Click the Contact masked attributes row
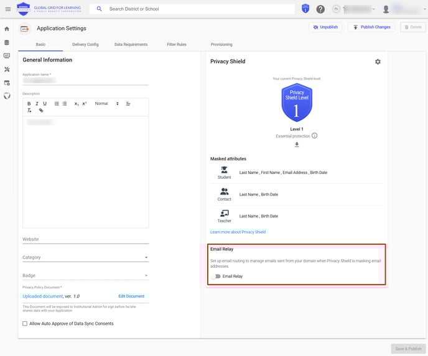This screenshot has width=428, height=356. [x=297, y=194]
